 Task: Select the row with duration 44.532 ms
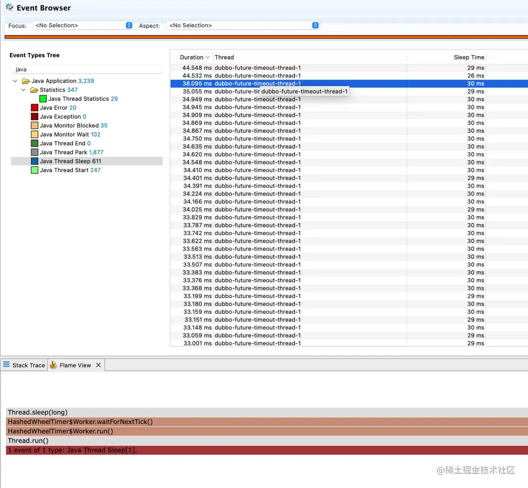click(349, 76)
